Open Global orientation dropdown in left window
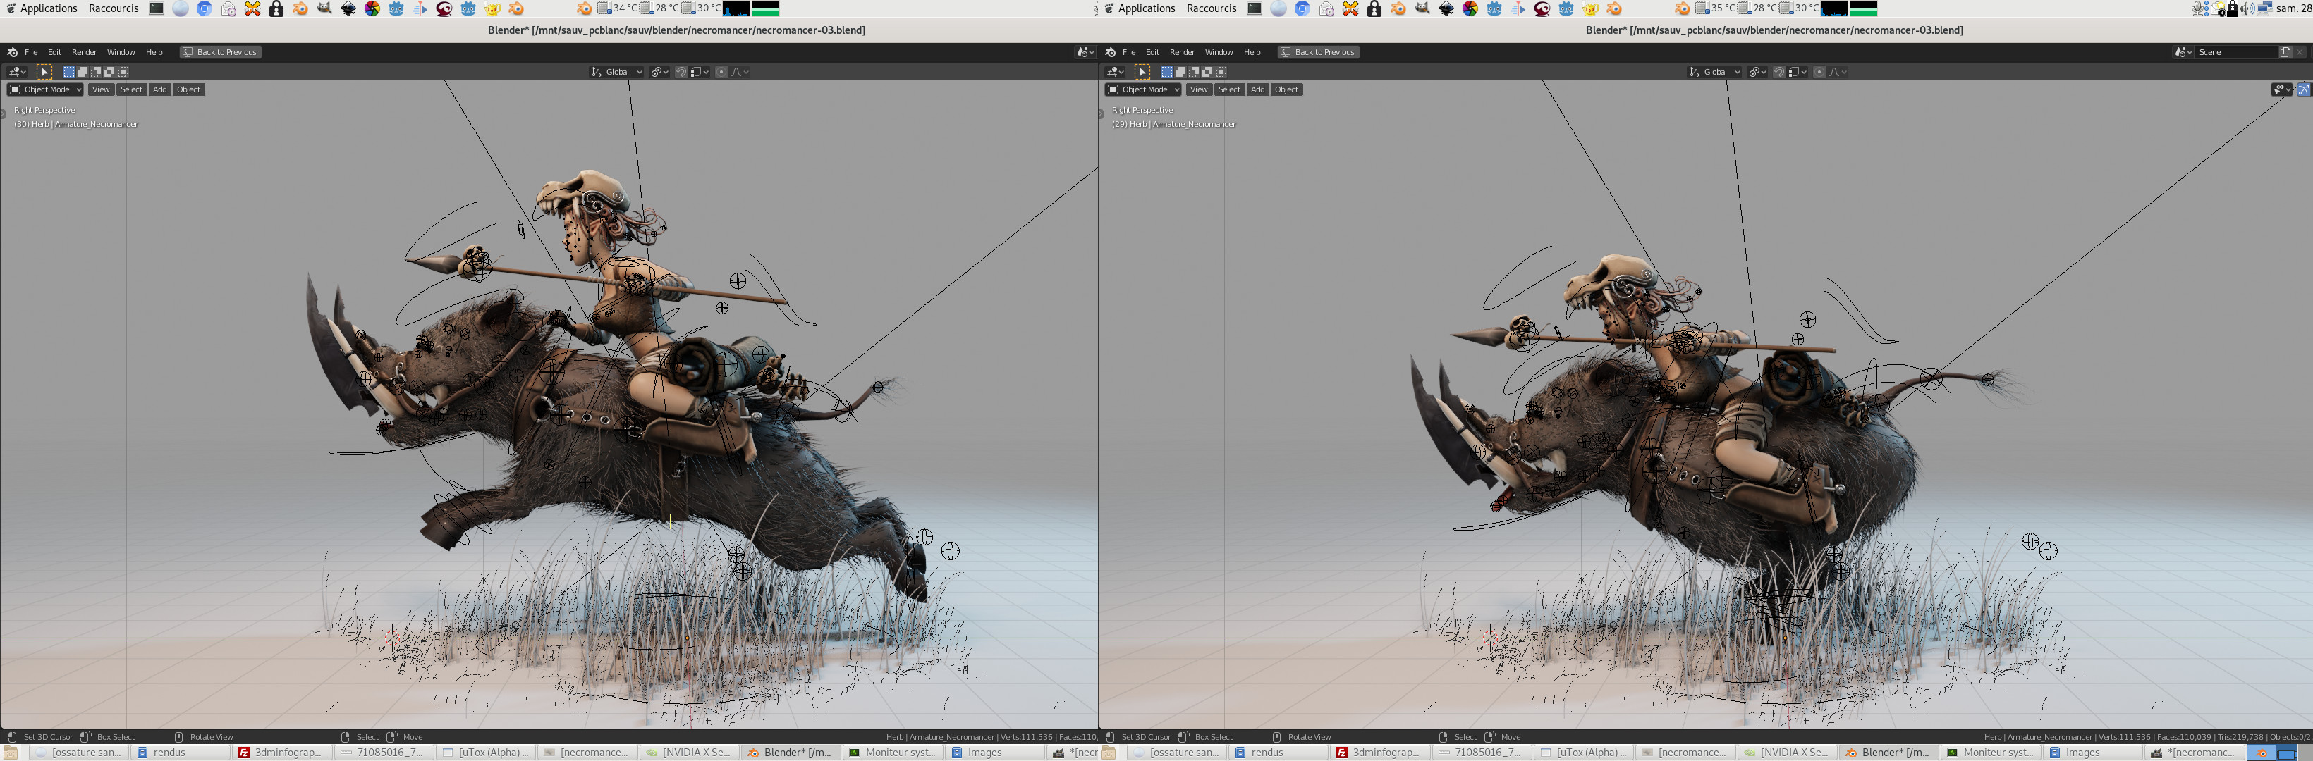2313x761 pixels. click(x=616, y=72)
